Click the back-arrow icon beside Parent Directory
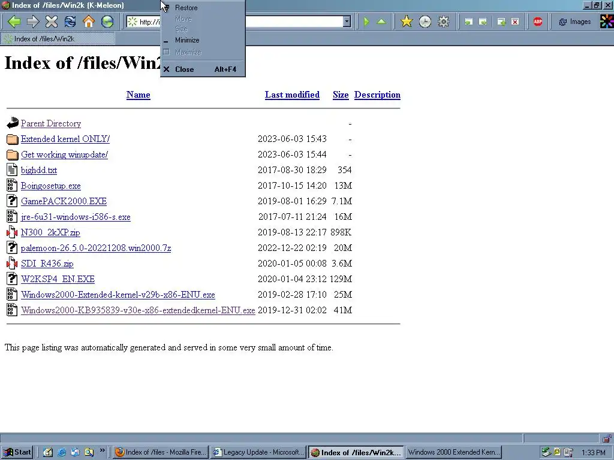The width and height of the screenshot is (614, 460). tap(12, 123)
